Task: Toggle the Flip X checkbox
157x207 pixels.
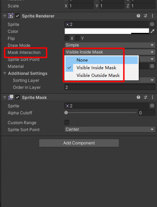Action: (67, 38)
